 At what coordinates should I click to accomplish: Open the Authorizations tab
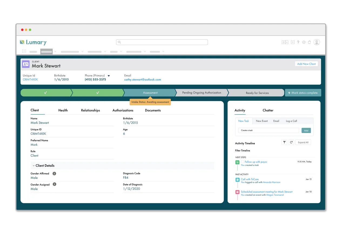click(123, 110)
